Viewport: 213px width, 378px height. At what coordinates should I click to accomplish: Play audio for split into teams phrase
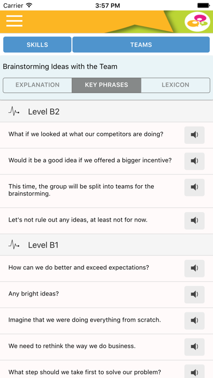[x=195, y=187]
